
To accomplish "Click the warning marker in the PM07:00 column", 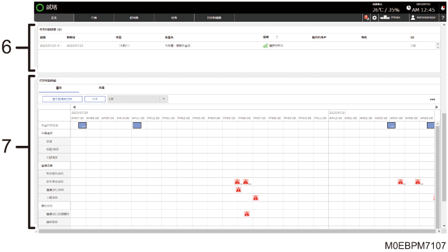I will (255, 198).
